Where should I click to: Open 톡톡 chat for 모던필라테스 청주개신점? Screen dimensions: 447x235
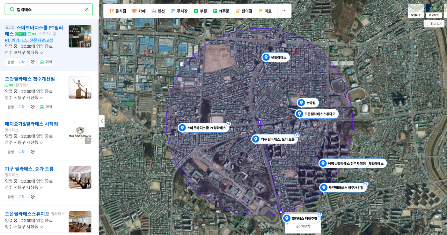9,85
